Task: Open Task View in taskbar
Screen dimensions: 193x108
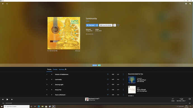Action: click(x=35, y=107)
